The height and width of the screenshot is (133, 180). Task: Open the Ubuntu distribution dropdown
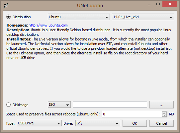click(x=79, y=17)
